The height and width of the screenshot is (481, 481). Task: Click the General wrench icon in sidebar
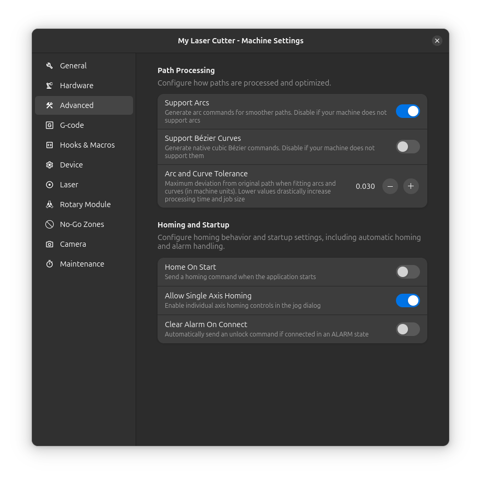click(50, 66)
